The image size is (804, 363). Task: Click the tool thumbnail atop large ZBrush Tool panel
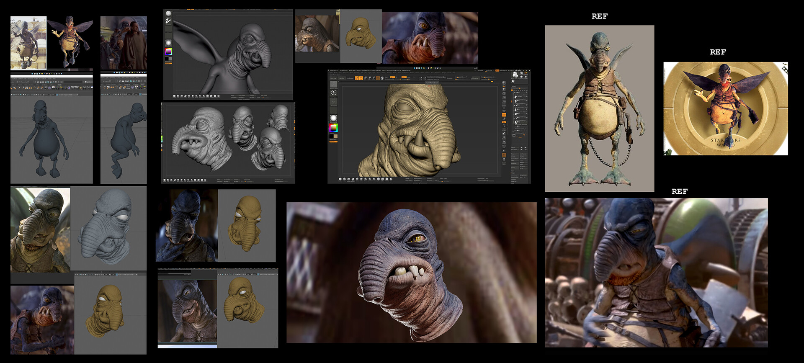coord(515,75)
